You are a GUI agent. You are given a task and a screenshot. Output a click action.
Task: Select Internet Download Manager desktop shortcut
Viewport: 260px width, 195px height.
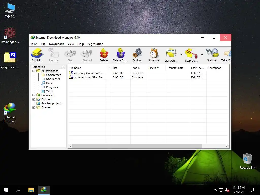[10, 113]
